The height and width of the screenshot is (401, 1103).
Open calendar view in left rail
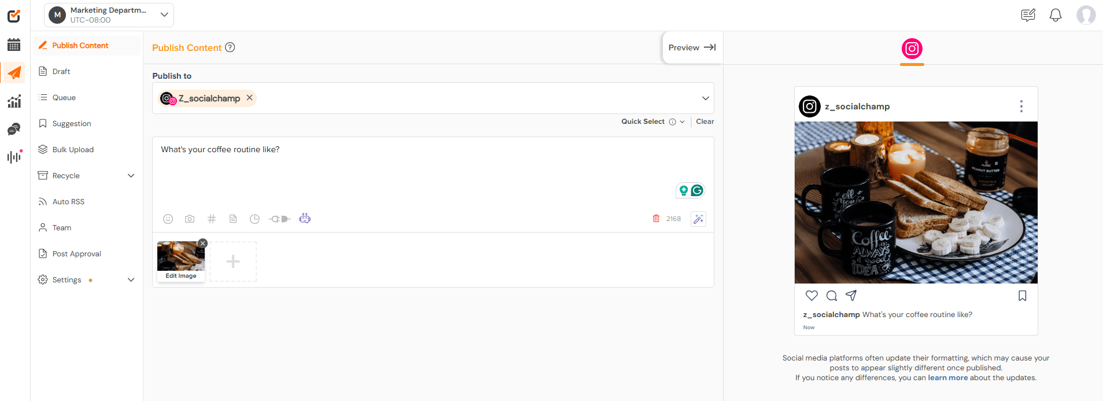[x=14, y=45]
